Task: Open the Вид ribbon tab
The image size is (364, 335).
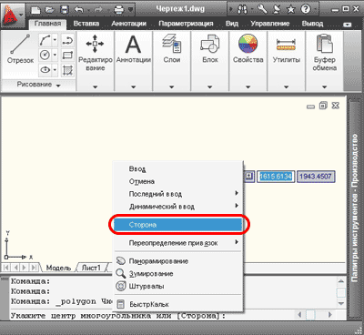Action: (232, 24)
